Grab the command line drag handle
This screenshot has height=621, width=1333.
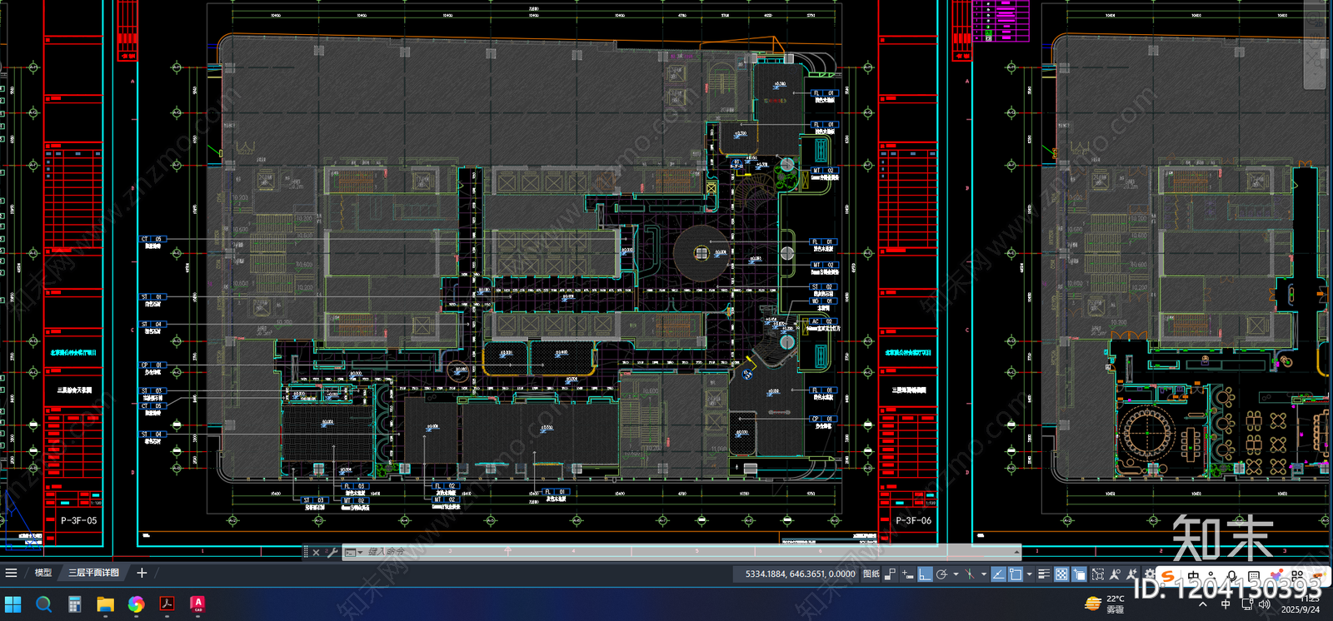306,552
